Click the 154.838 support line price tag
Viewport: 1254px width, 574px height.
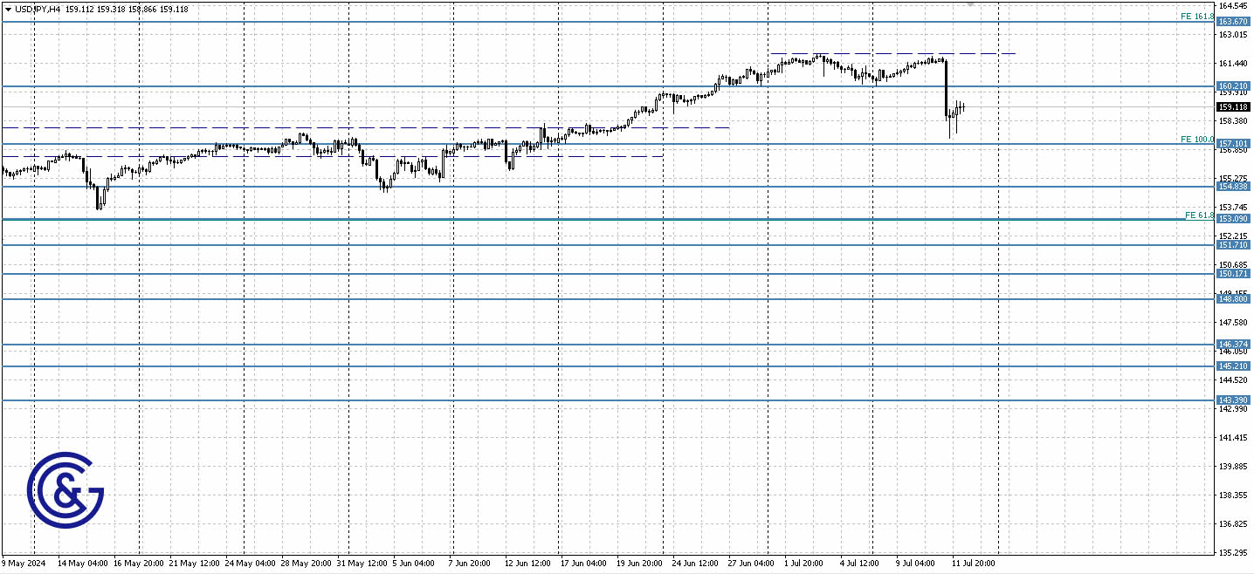(1233, 185)
